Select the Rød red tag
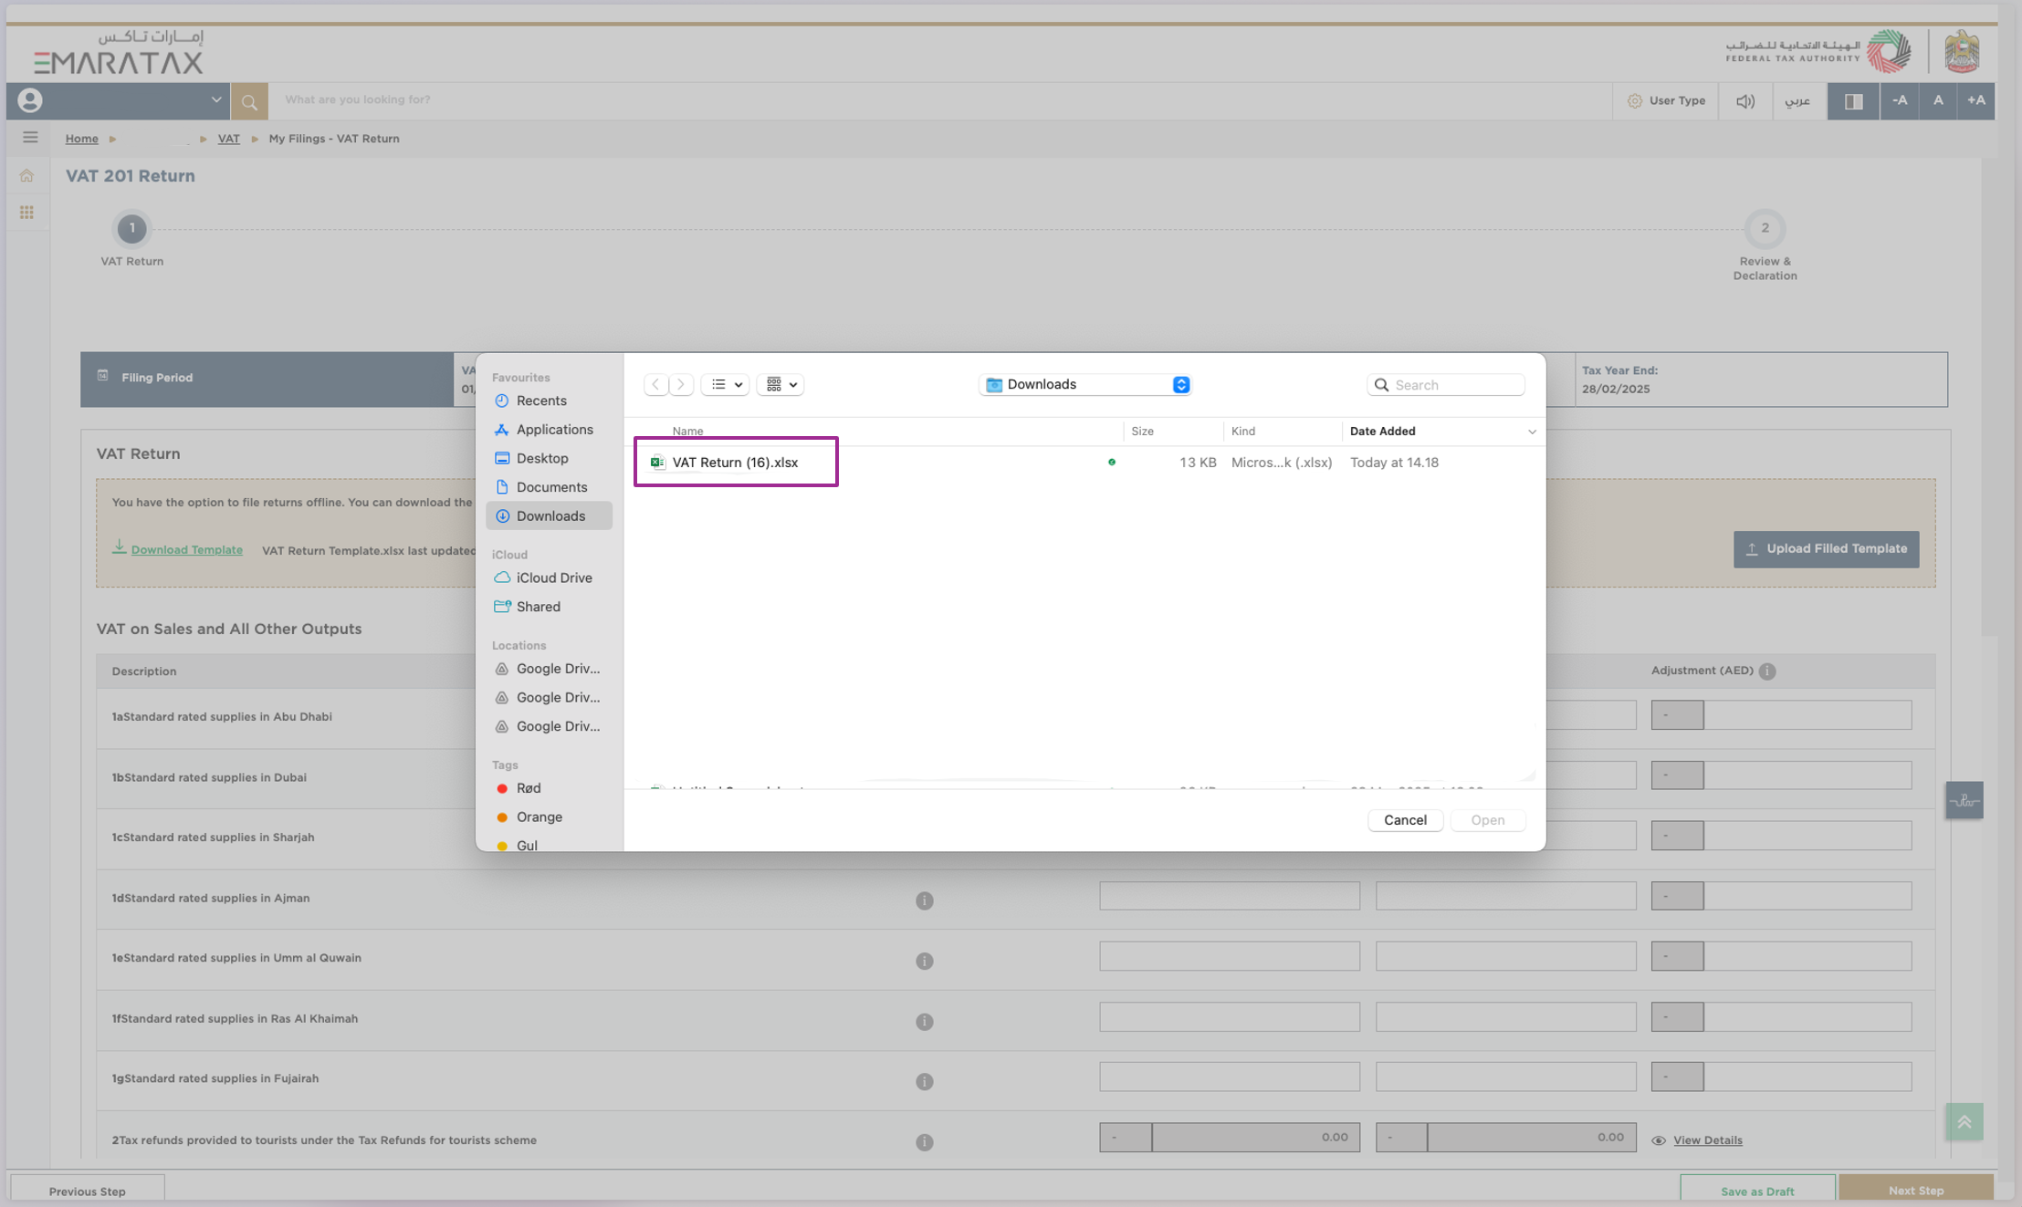This screenshot has height=1207, width=2022. [528, 788]
